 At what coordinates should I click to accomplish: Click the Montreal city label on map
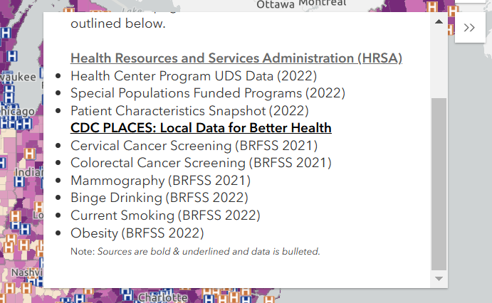[323, 3]
